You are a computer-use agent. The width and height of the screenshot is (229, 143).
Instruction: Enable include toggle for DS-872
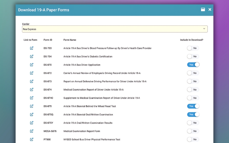click(193, 73)
